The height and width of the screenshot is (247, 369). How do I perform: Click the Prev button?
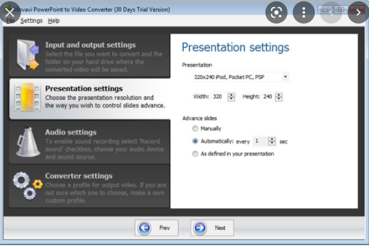click(156, 228)
